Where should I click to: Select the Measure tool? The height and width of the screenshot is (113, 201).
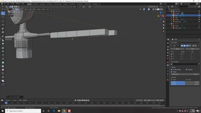coord(3,40)
